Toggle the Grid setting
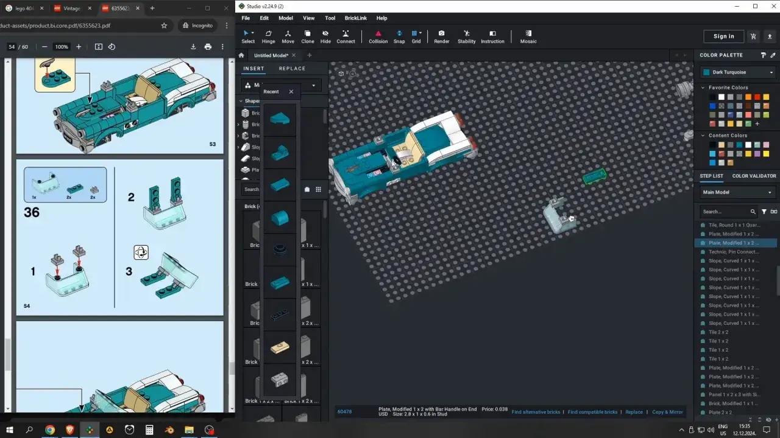Viewport: 780px width, 438px height. tap(416, 37)
